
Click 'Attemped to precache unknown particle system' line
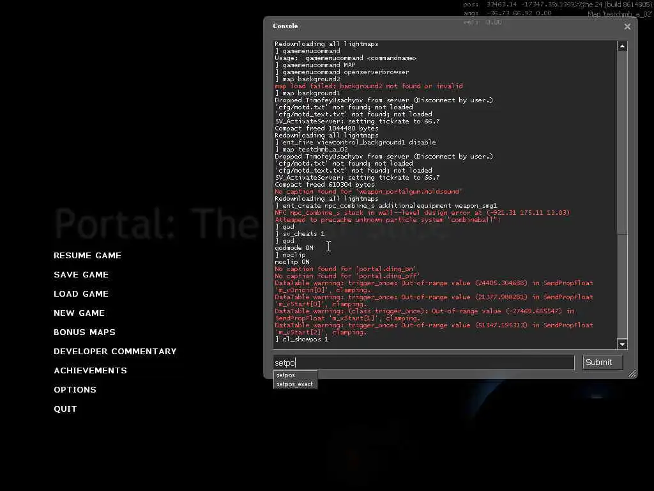(388, 220)
